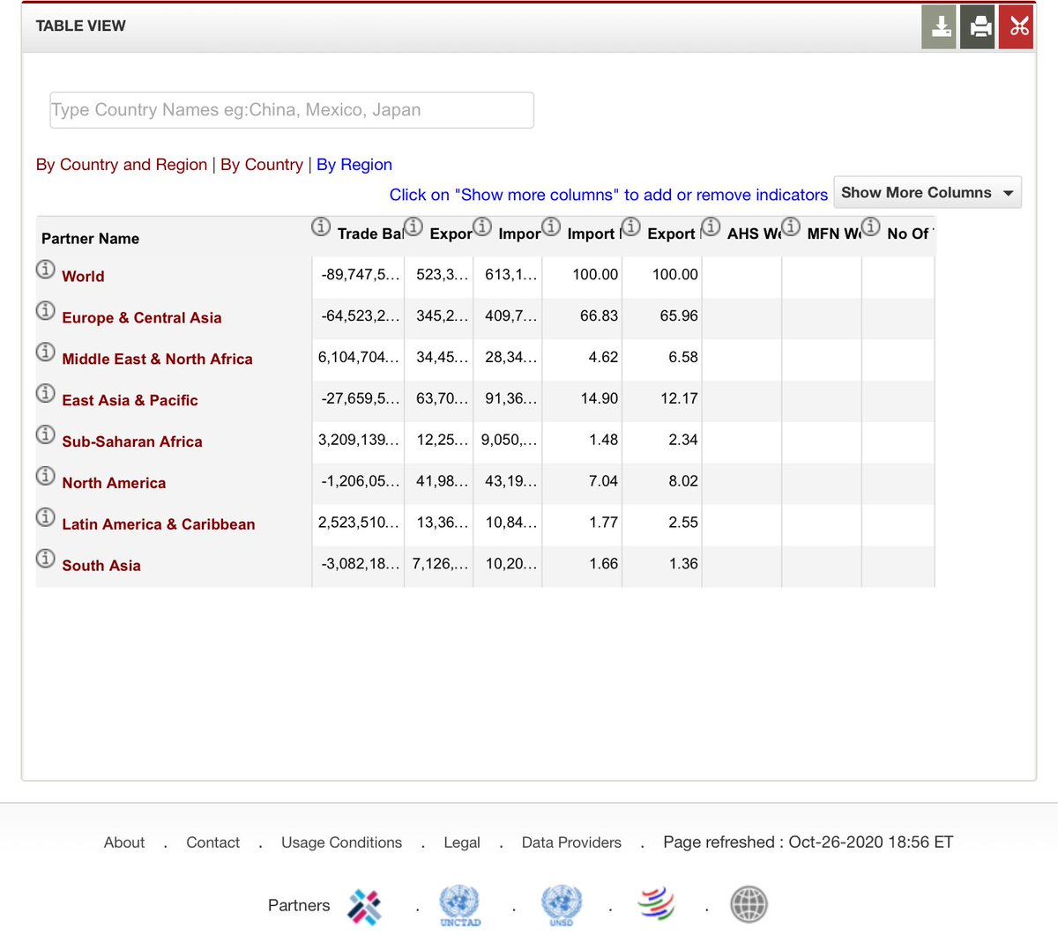This screenshot has height=935, width=1058.
Task: Click the red scissors icon
Action: [1017, 26]
